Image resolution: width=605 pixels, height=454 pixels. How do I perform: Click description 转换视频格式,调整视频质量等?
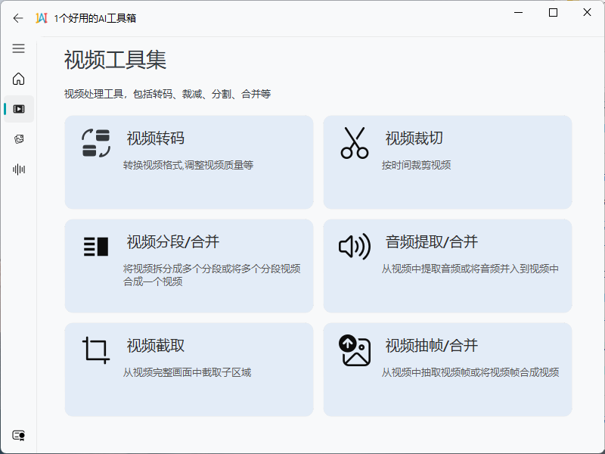point(188,165)
